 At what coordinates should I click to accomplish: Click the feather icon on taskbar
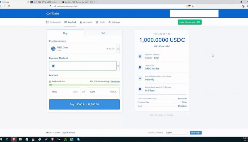(x=46, y=139)
